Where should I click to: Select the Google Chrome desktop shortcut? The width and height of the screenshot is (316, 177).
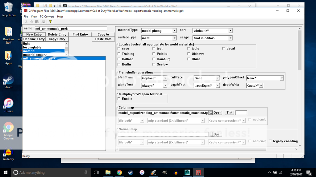click(8, 131)
